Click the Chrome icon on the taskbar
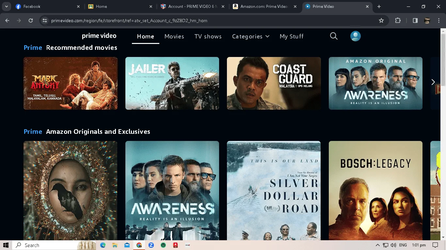 [x=139, y=245]
